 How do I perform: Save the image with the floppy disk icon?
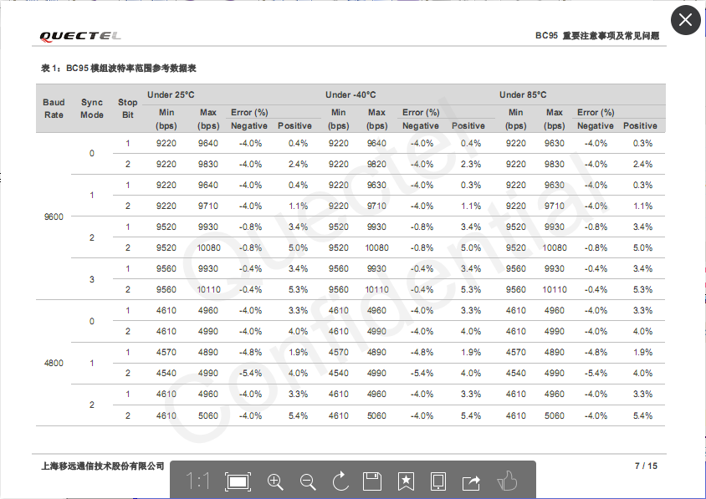coord(372,481)
